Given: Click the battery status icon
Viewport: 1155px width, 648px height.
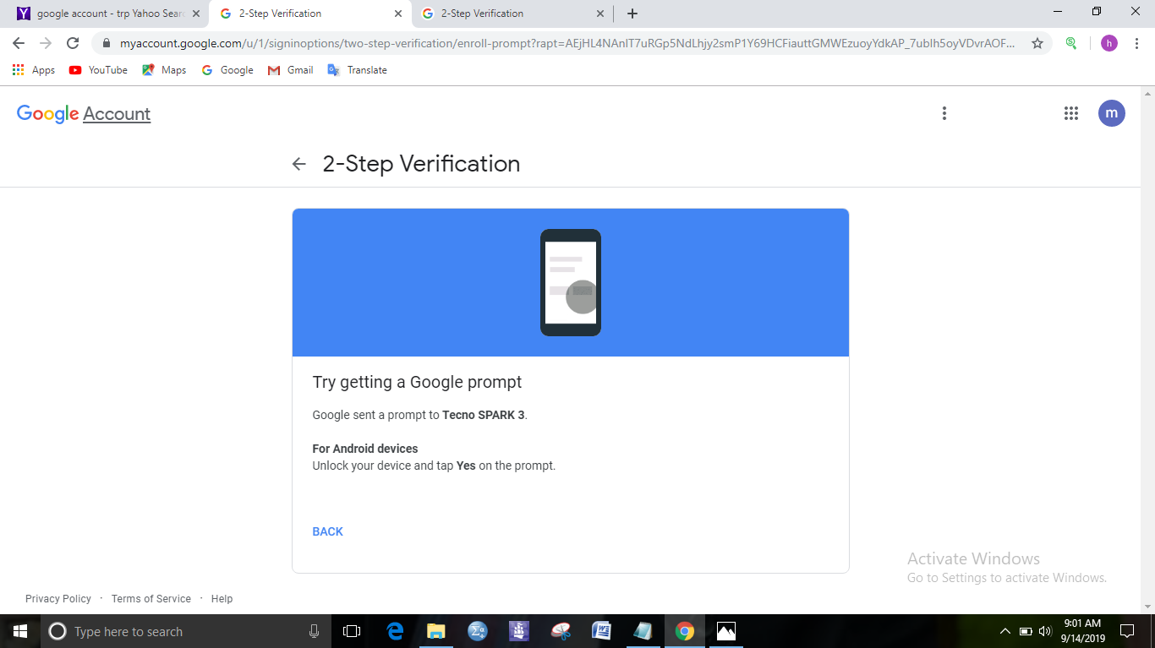Looking at the screenshot, I should [1026, 631].
